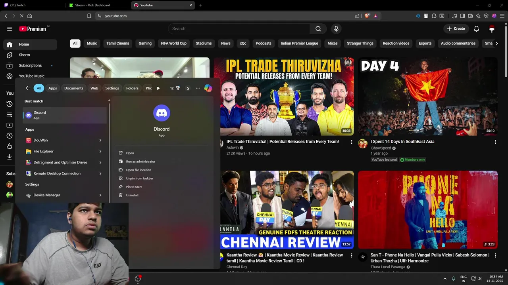
Task: Open the Liked videos thumbs-up icon
Action: point(10,146)
